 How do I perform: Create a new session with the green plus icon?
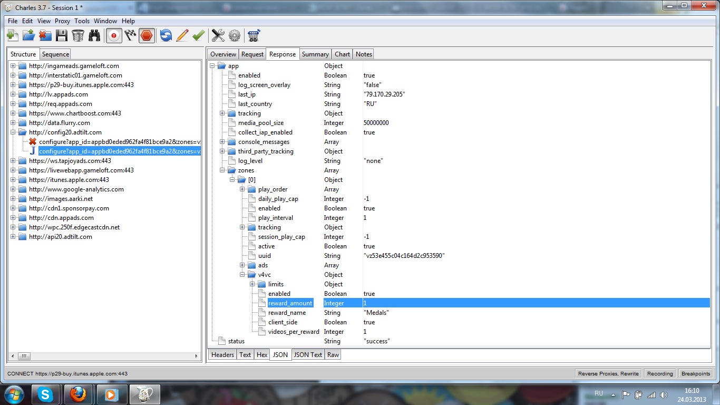point(12,36)
